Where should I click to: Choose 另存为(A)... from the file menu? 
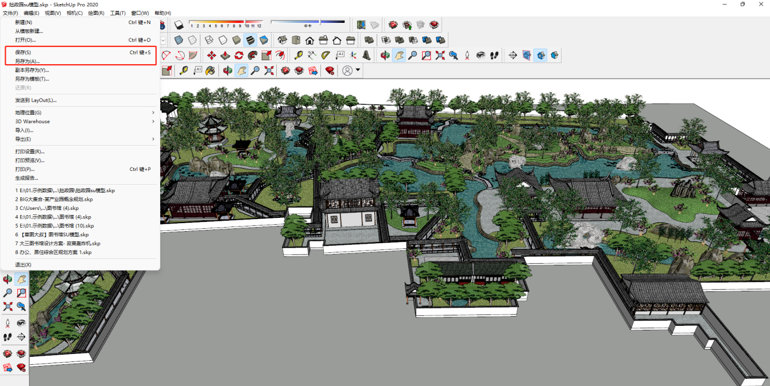[x=28, y=61]
